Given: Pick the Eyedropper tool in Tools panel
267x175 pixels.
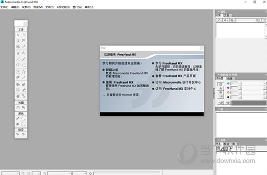Looking at the screenshot, I should tap(24, 46).
